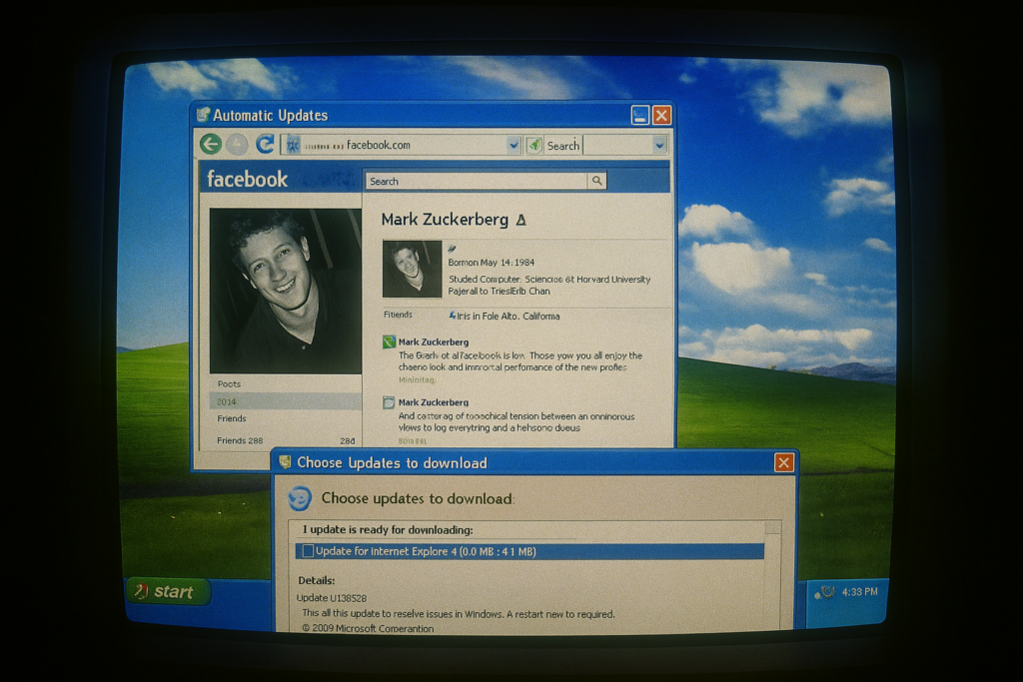Click the green icon of first post
The image size is (1023, 682).
pyautogui.click(x=389, y=341)
